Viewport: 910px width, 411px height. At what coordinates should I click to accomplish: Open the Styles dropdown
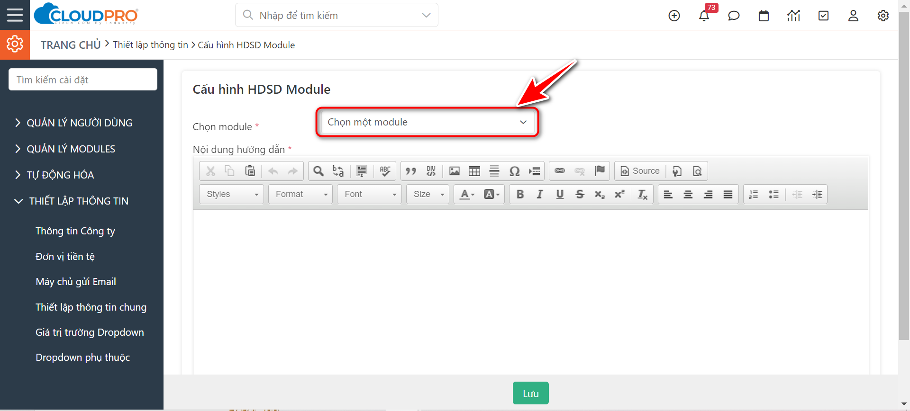[232, 194]
